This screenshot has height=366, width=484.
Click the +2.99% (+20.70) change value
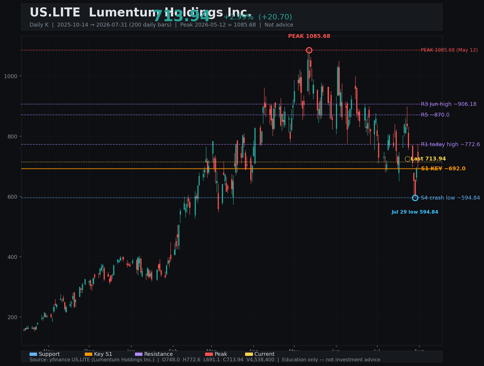pyautogui.click(x=258, y=17)
